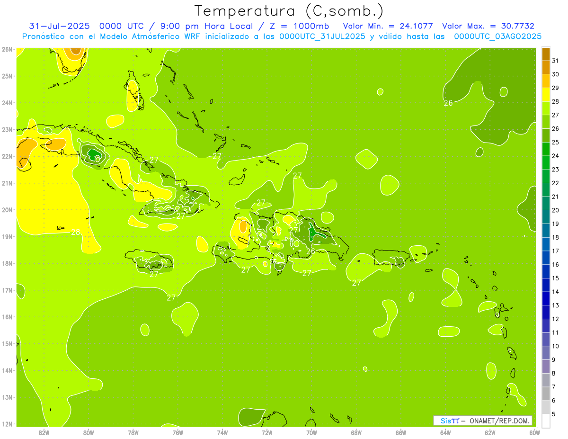
Task: Click the 15 label on the color scale
Action: (555, 278)
